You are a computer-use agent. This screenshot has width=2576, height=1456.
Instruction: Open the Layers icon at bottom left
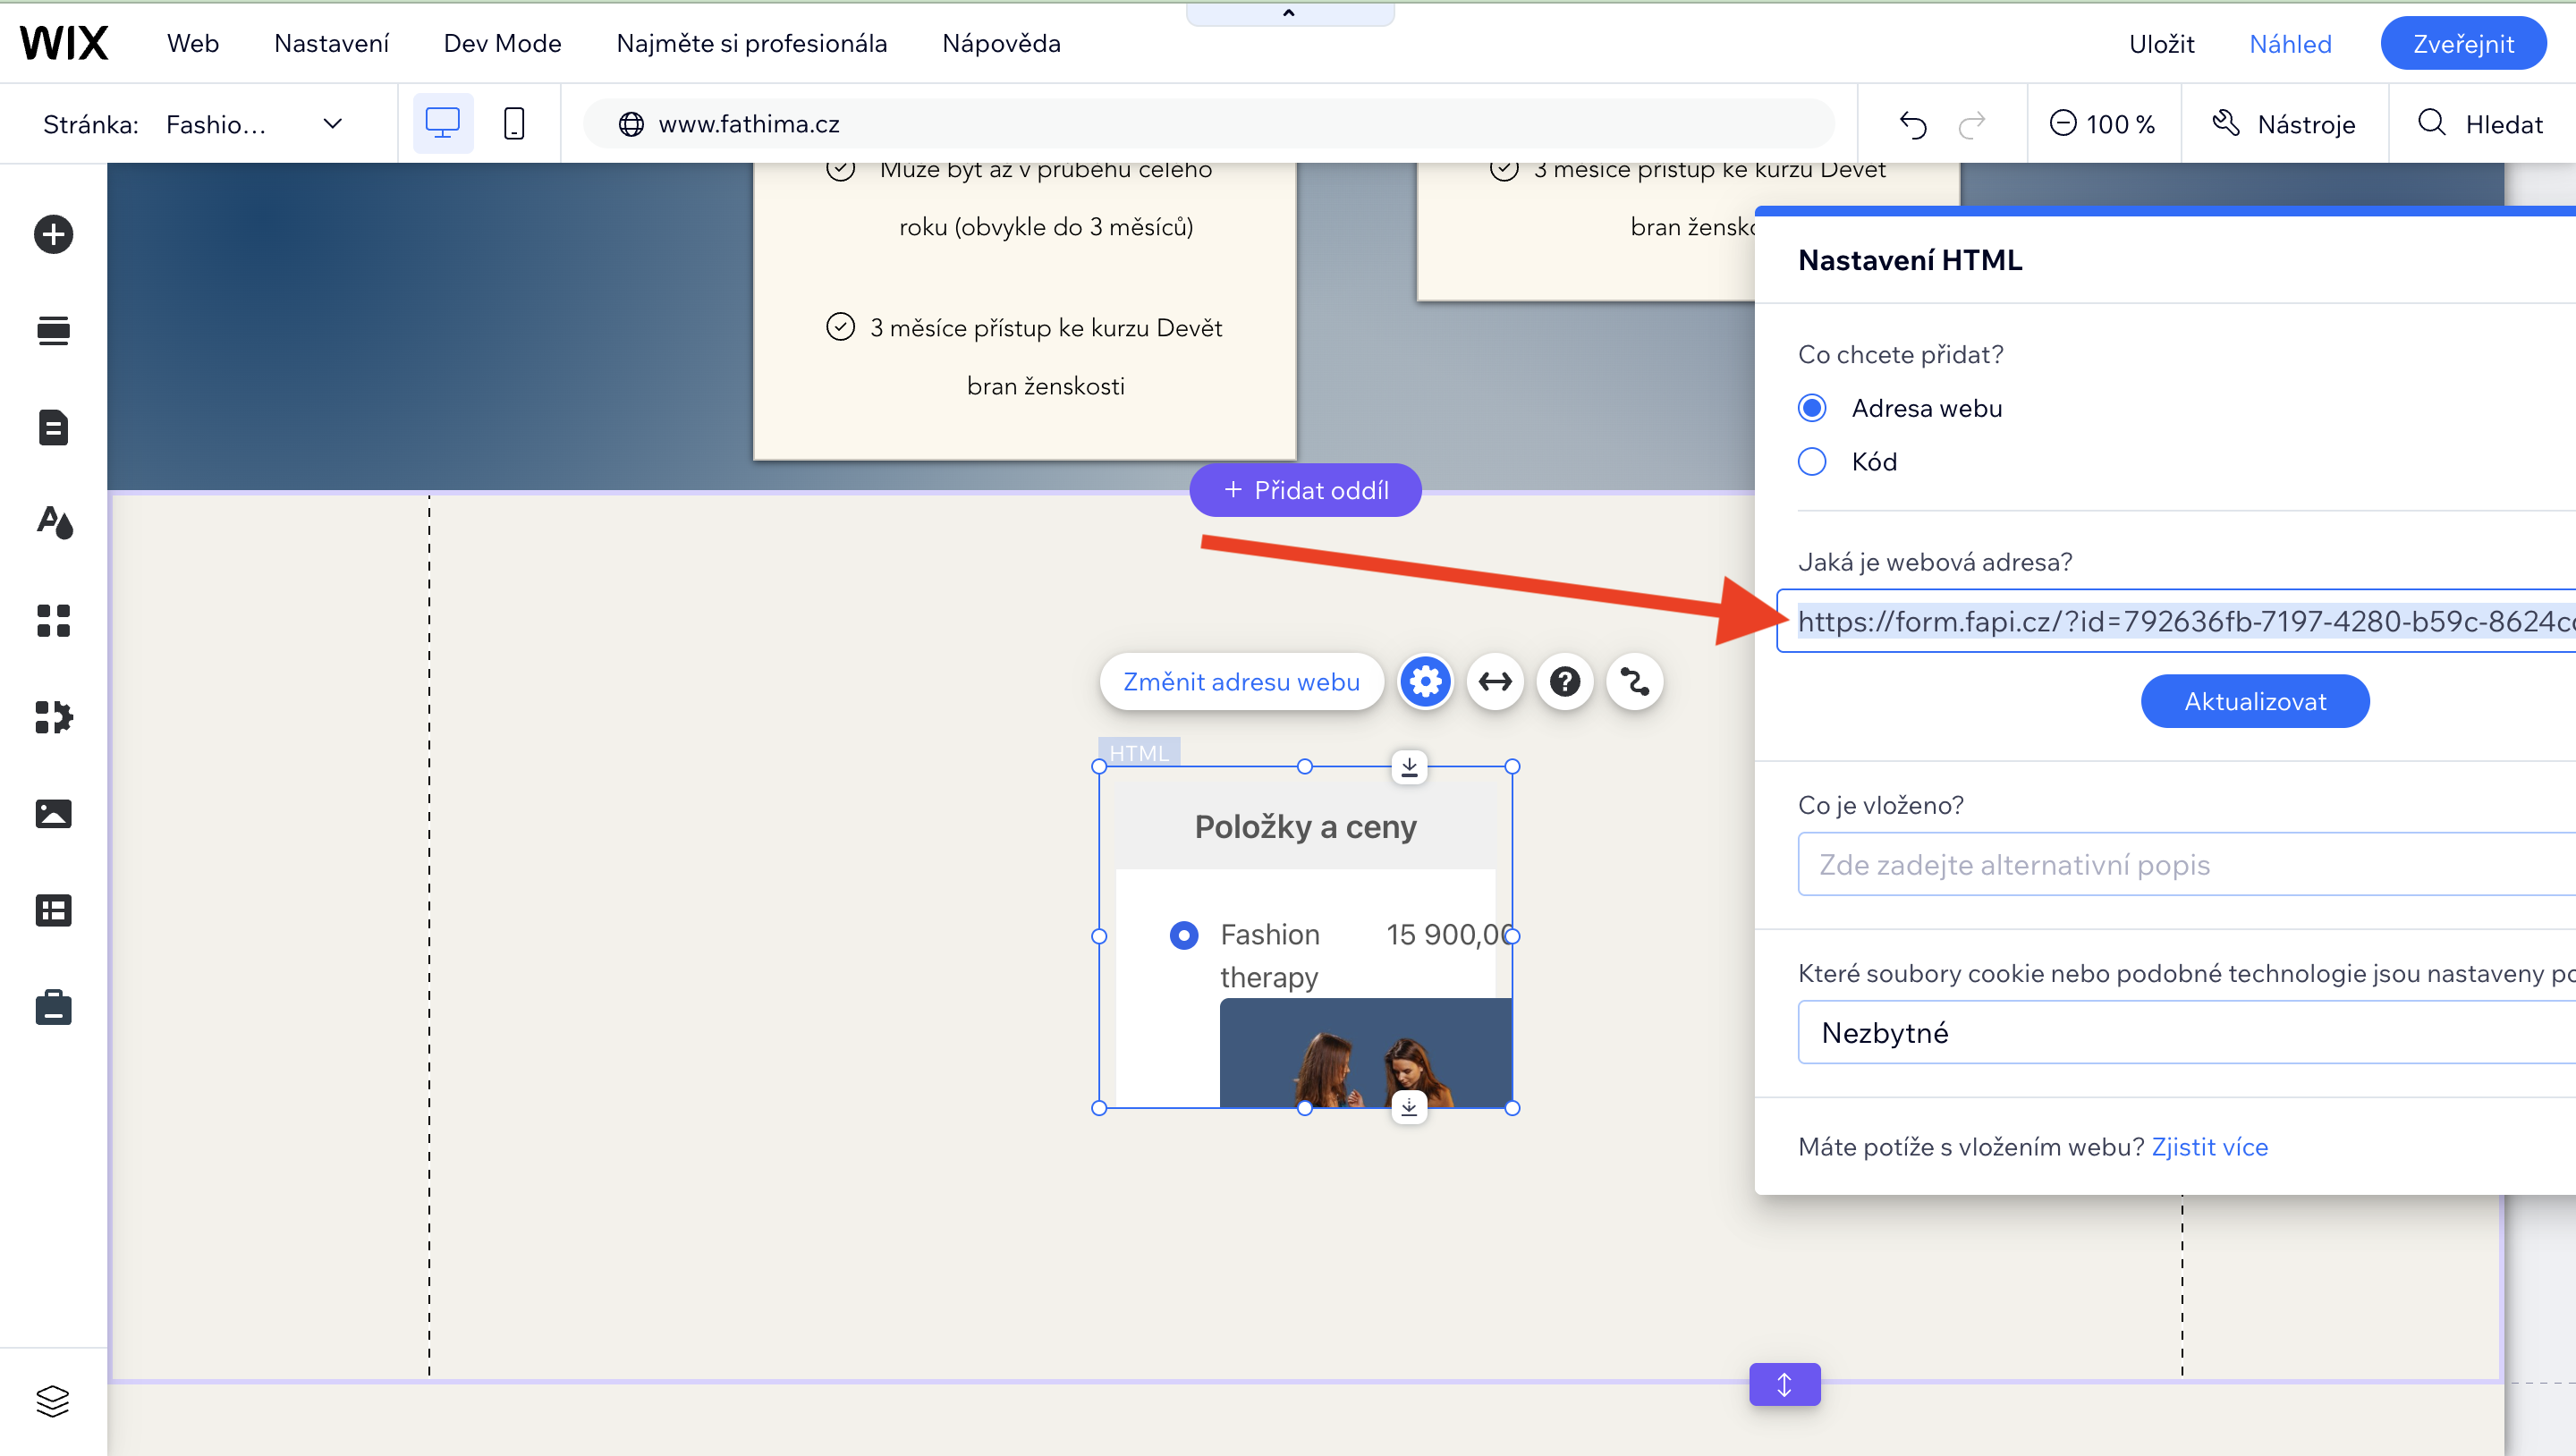(53, 1400)
